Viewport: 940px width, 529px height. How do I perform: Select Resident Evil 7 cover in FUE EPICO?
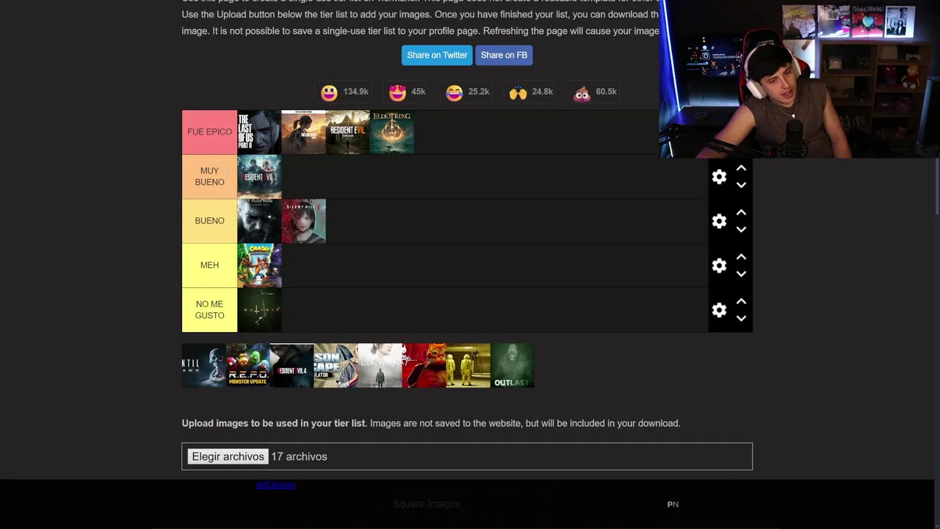(x=347, y=132)
